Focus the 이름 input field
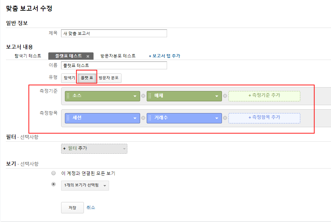 [114, 65]
